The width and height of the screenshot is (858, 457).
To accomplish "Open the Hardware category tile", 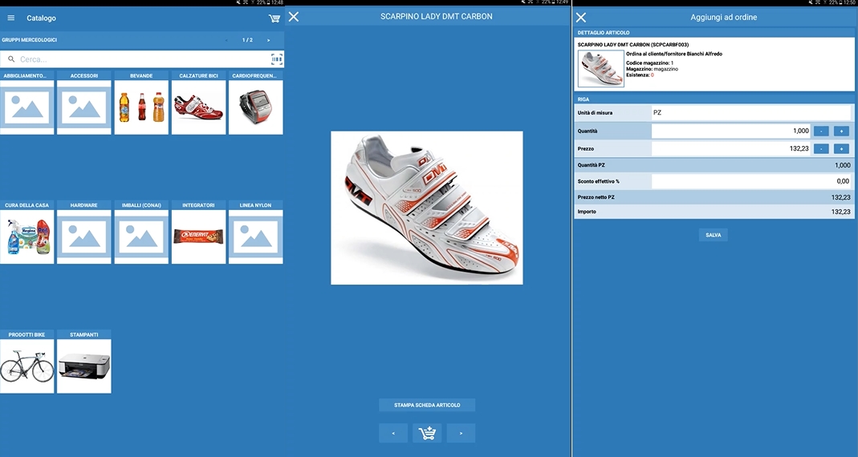I will (83, 233).
